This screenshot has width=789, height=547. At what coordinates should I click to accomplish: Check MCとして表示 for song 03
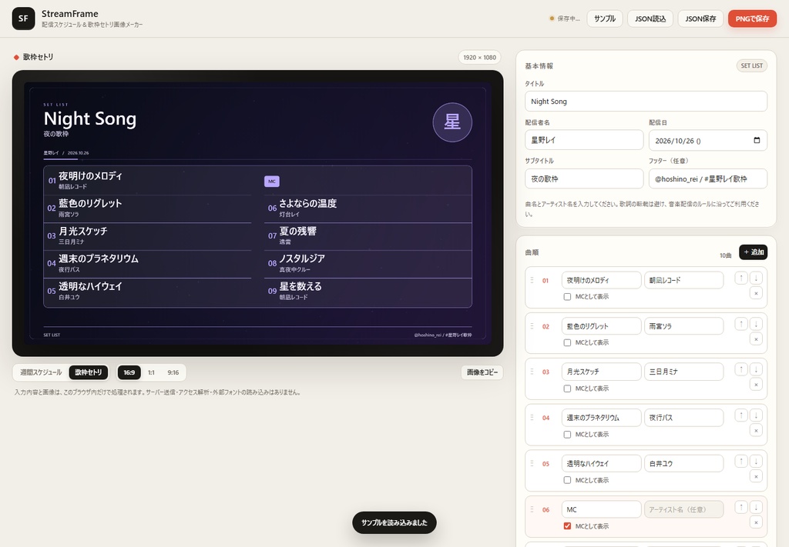click(567, 389)
